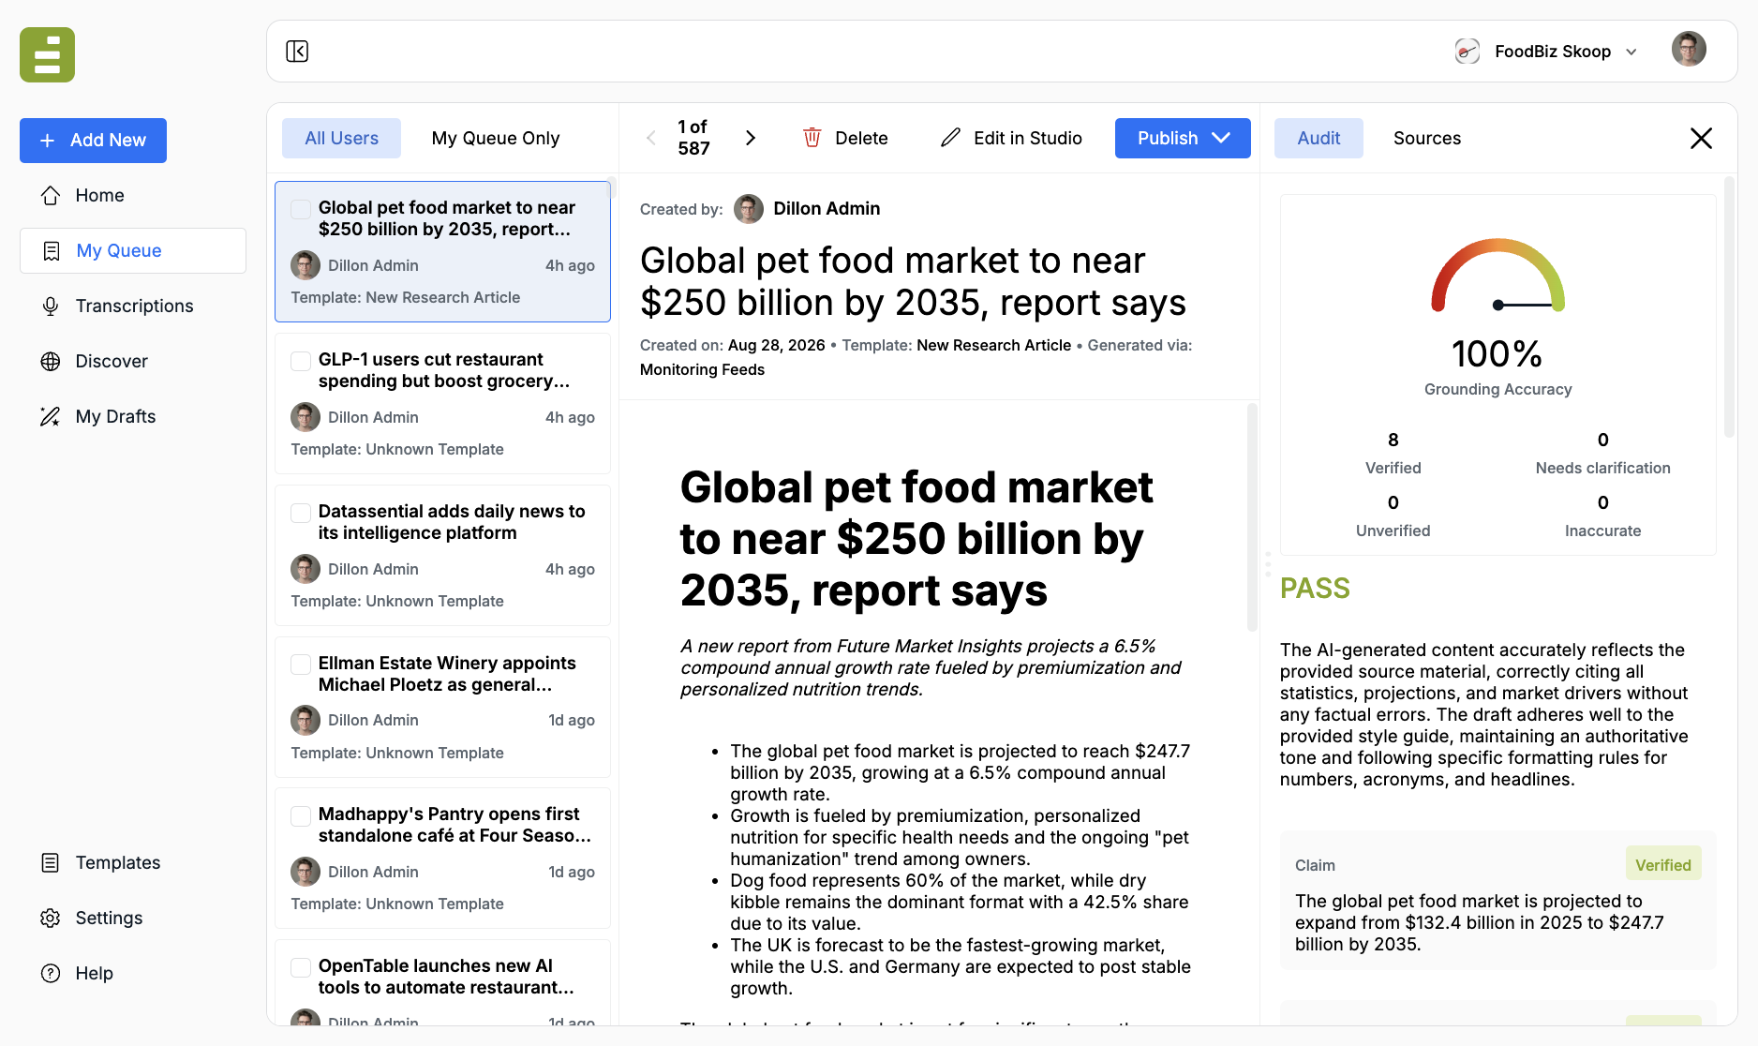Click Dillon Admin avatar beside Created by
The height and width of the screenshot is (1046, 1758).
(748, 208)
